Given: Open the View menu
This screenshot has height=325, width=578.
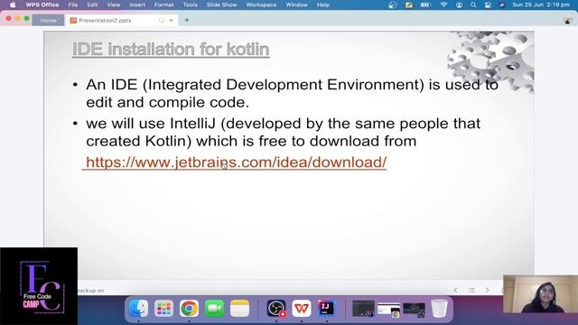Looking at the screenshot, I should [x=114, y=5].
